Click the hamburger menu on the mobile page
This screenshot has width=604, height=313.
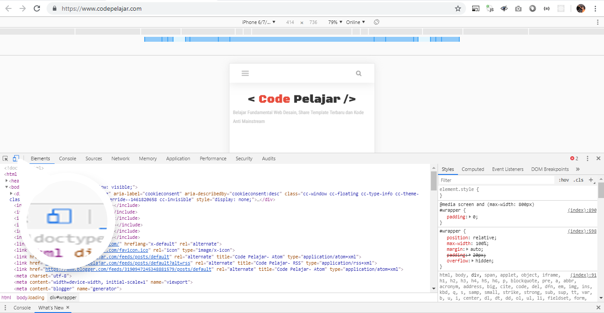245,73
